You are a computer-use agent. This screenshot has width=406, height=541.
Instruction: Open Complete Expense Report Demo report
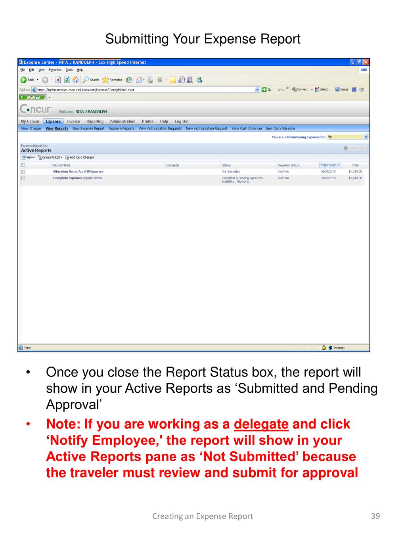click(78, 178)
